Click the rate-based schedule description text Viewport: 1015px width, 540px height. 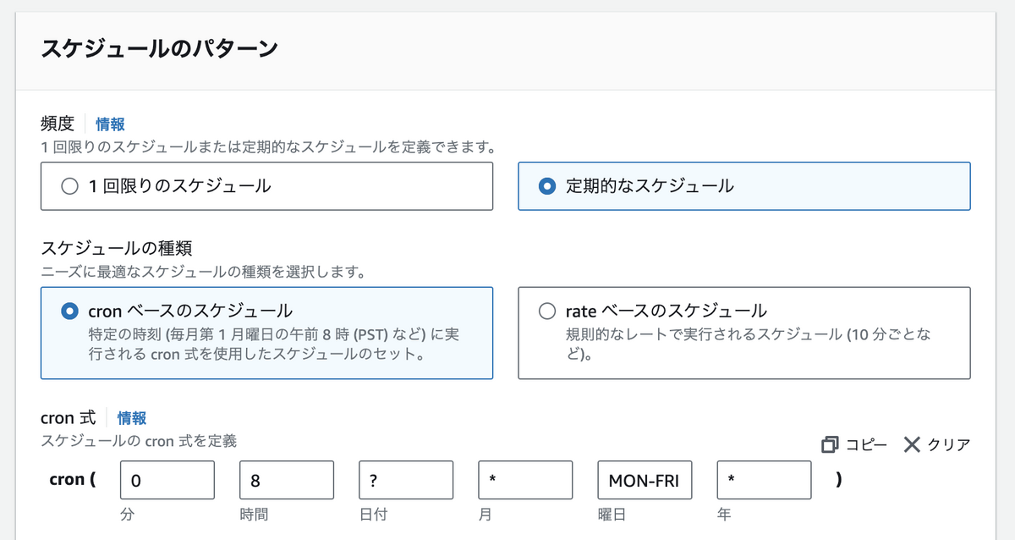[x=748, y=344]
